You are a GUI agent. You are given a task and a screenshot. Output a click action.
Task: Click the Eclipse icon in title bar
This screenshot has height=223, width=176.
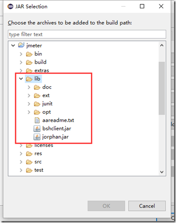[x=10, y=6]
